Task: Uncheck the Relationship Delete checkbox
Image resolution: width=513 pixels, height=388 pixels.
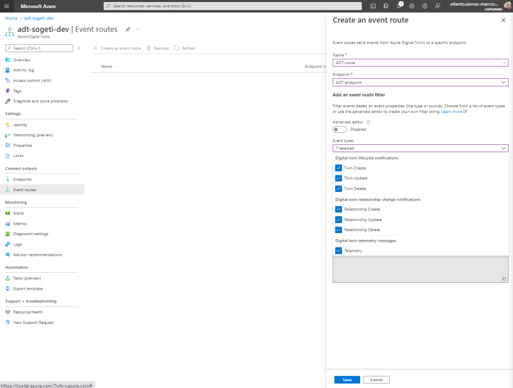Action: pyautogui.click(x=338, y=230)
